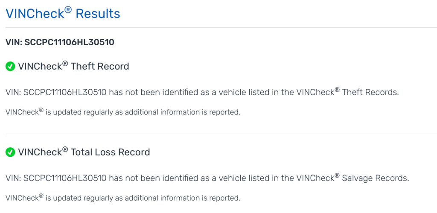
Task: Click the green checkmark beside Total Loss Record
Action: click(10, 152)
